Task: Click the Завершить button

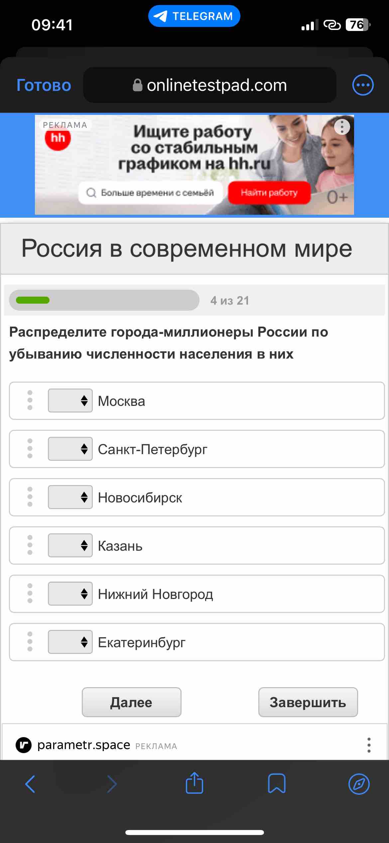Action: (x=308, y=702)
